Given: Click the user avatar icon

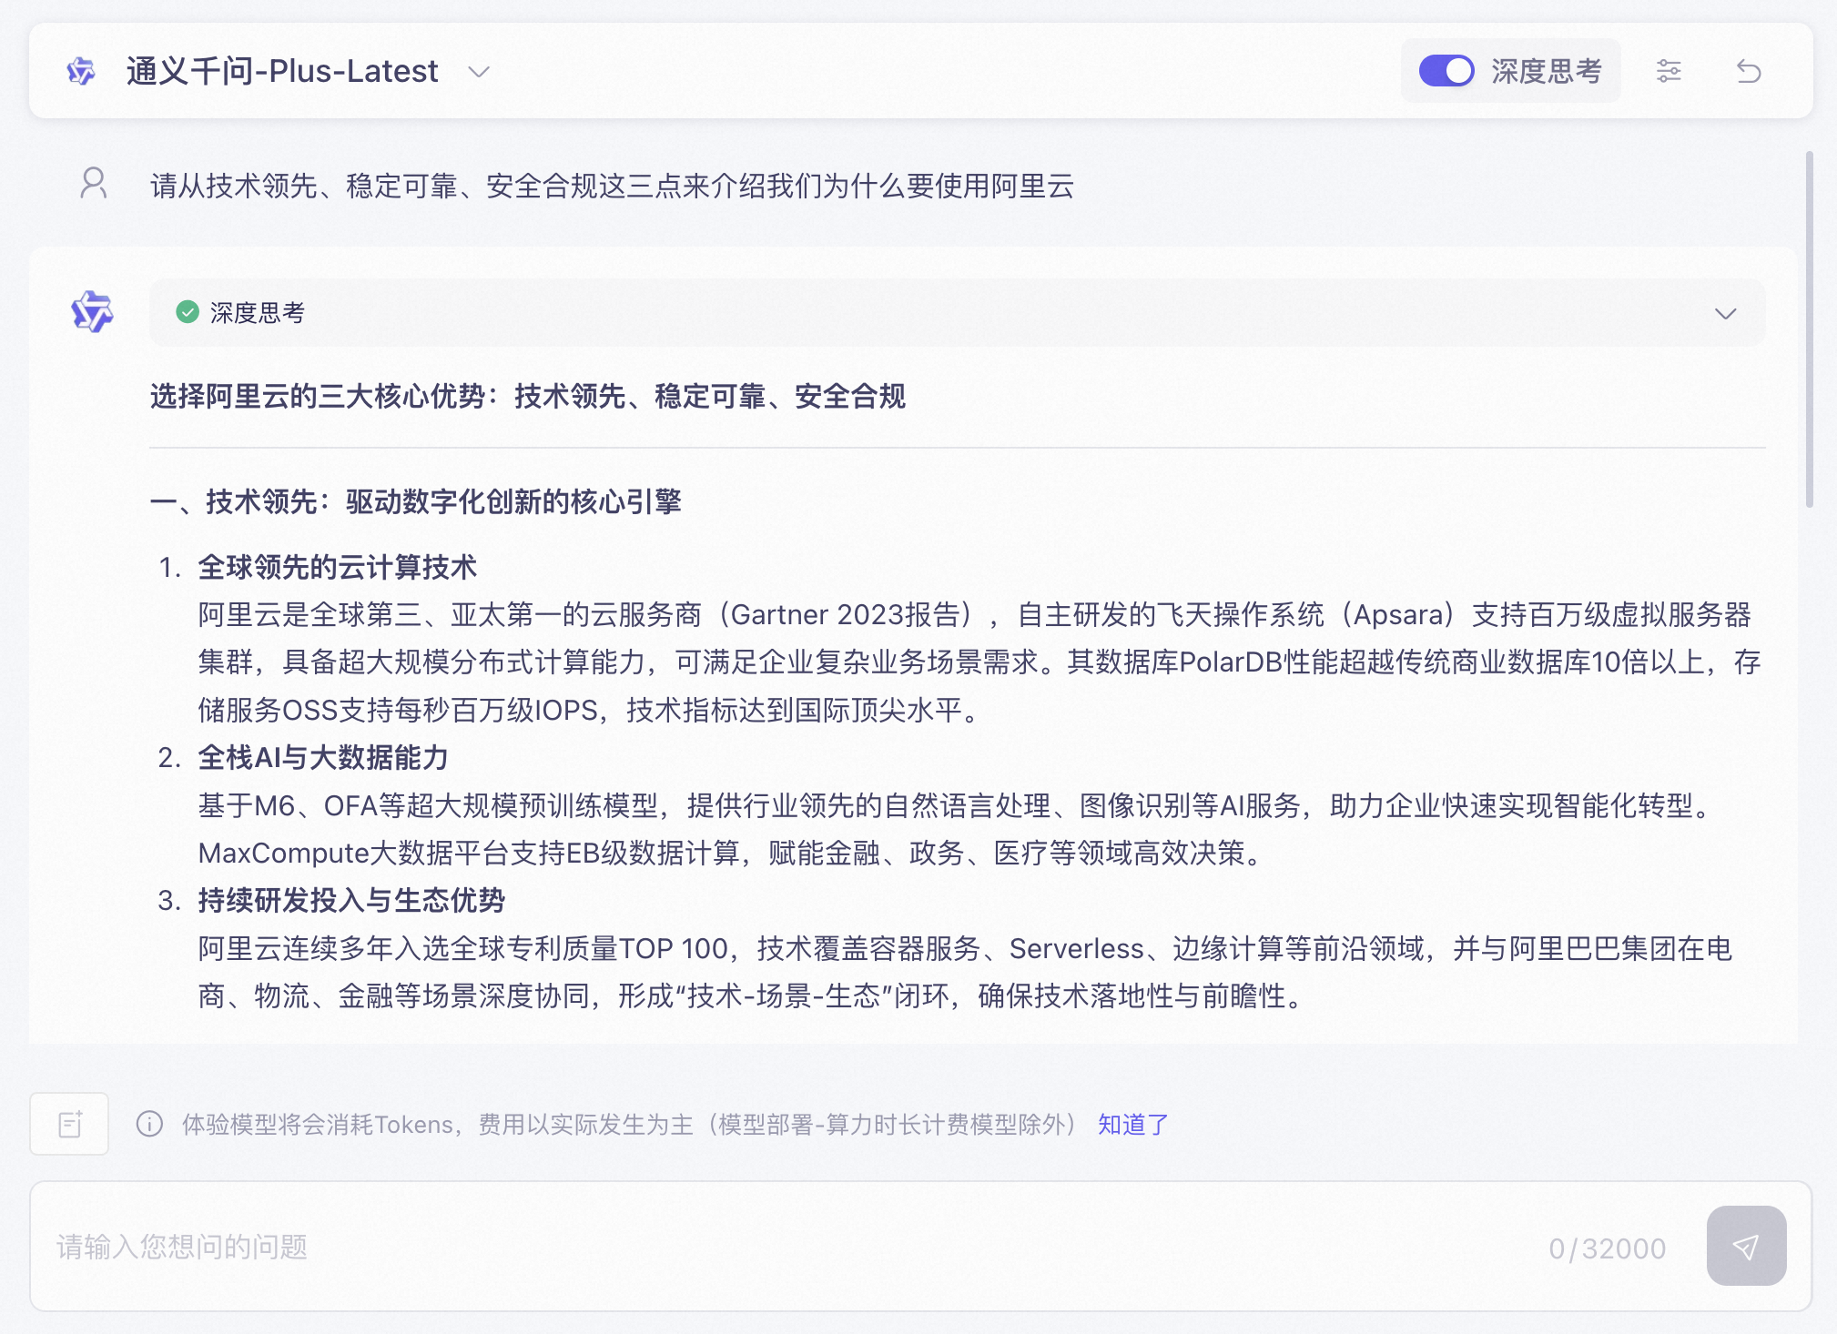Looking at the screenshot, I should point(93,184).
